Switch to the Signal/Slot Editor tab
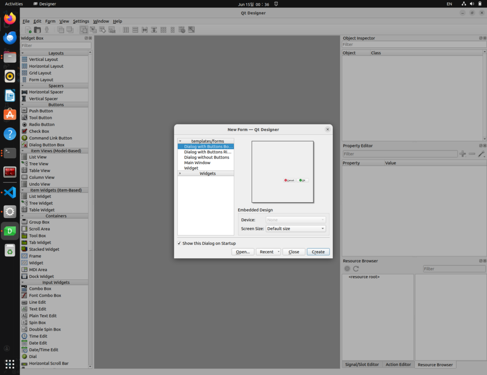This screenshot has height=375, width=487. point(362,365)
